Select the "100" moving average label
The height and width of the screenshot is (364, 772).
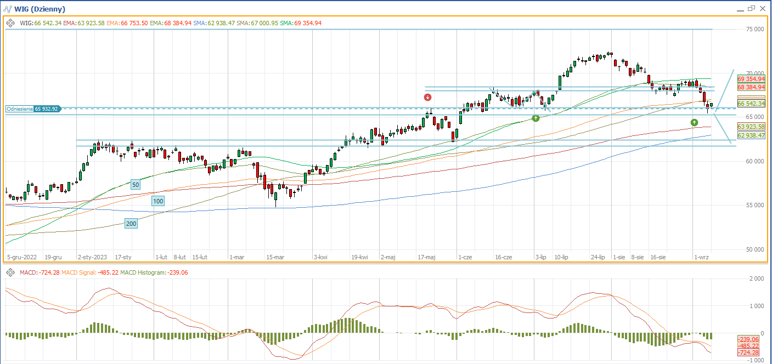click(x=158, y=201)
